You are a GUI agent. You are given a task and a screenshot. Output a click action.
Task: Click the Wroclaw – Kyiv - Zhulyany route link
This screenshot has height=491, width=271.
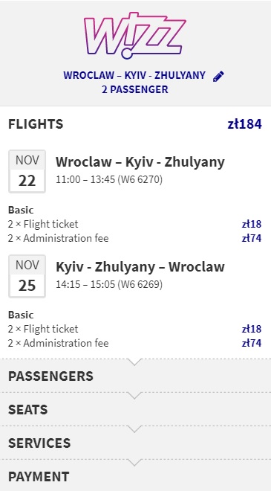click(134, 75)
